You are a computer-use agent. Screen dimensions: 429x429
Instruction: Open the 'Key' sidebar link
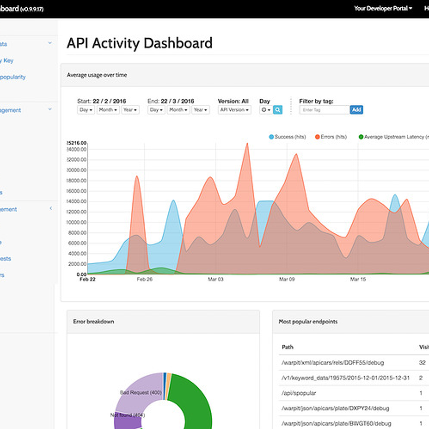(x=7, y=60)
